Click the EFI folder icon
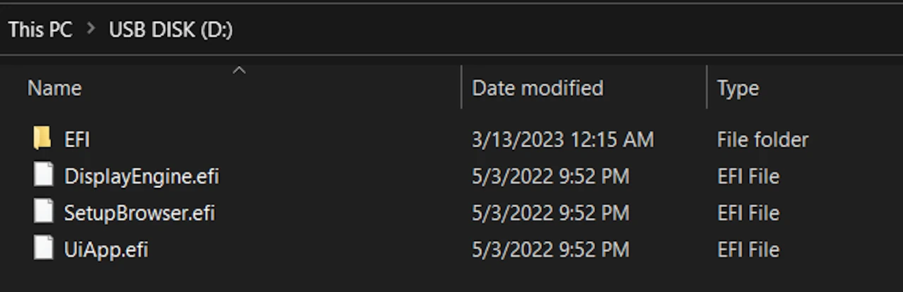 coord(42,139)
